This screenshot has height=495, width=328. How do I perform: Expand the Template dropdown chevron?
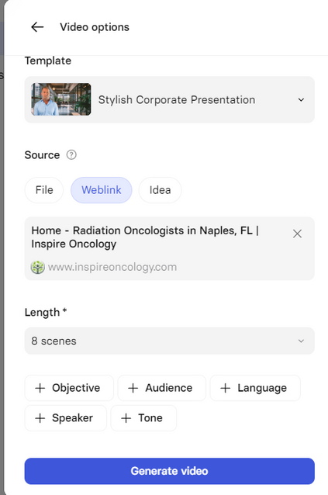[301, 100]
